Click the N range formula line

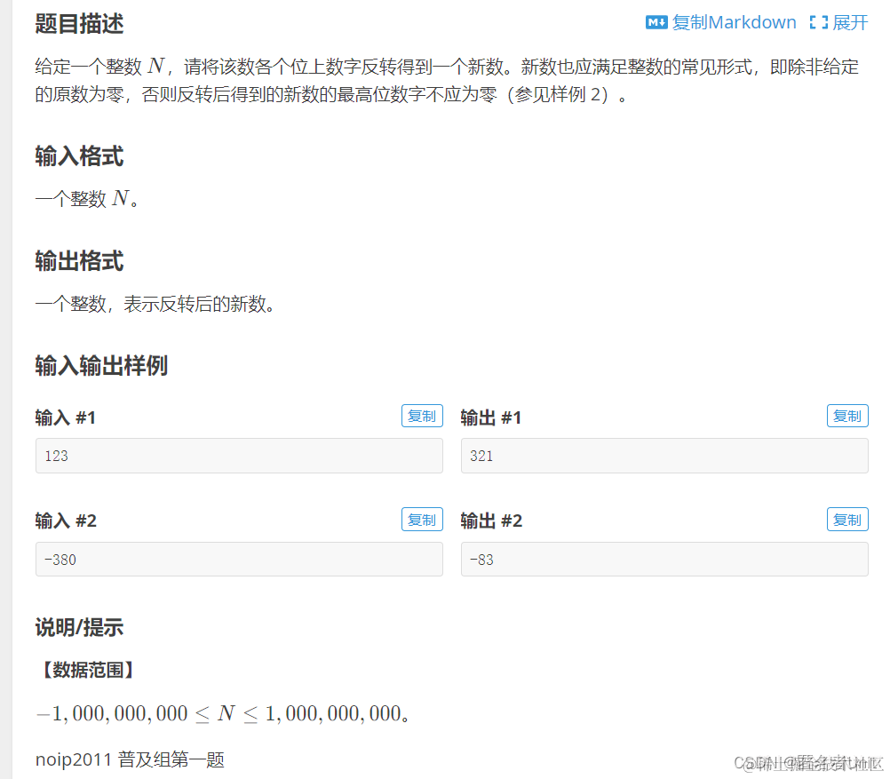222,713
